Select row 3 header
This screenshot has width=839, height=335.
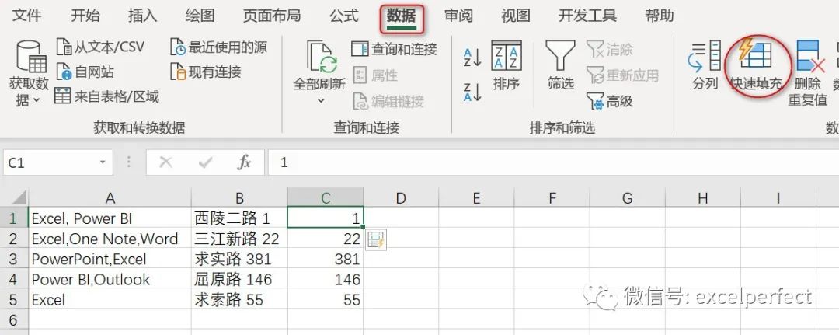tap(14, 259)
